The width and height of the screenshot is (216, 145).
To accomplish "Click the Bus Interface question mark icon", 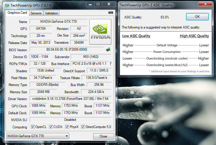I will [110, 64].
